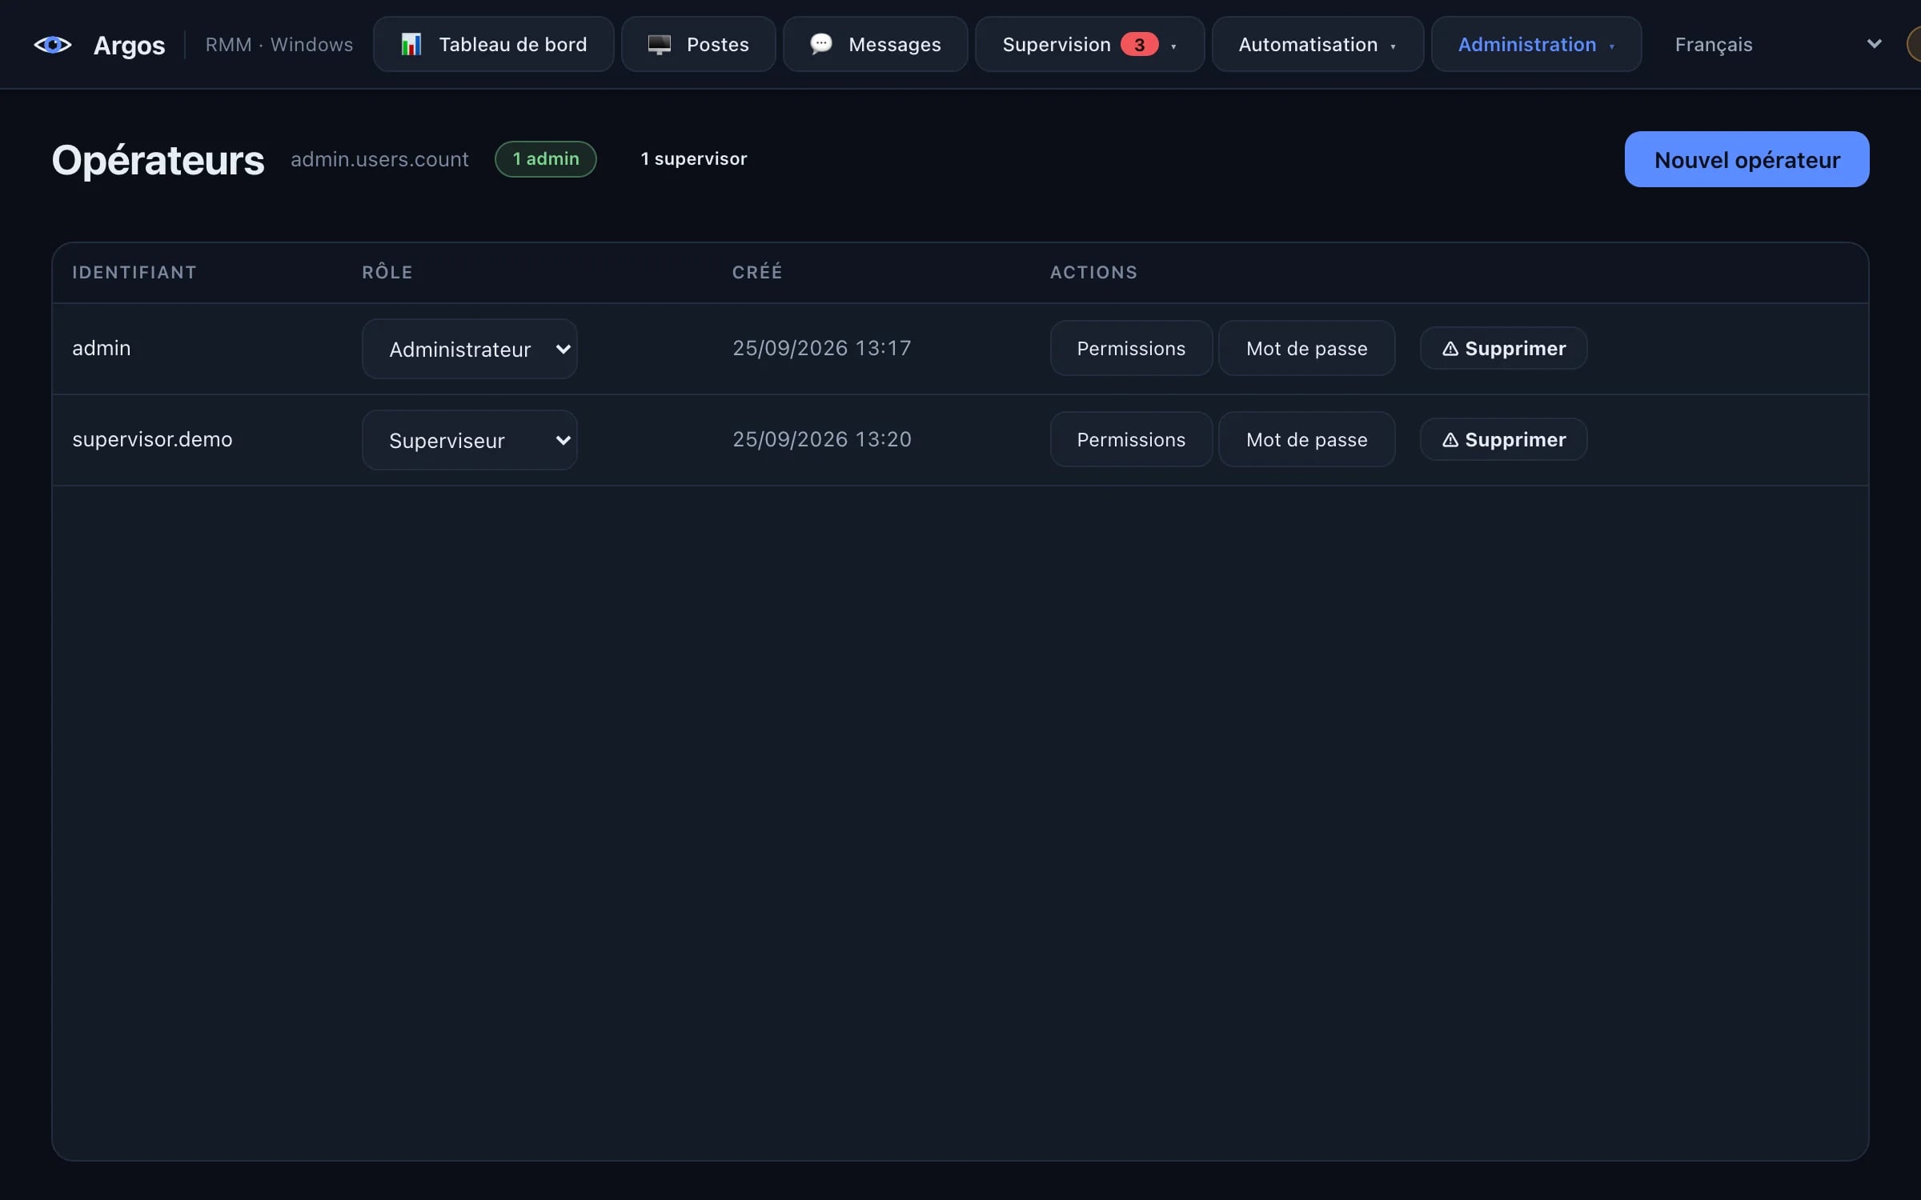This screenshot has width=1921, height=1200.
Task: Click date 25/09/2026 13:17
Action: pyautogui.click(x=822, y=349)
